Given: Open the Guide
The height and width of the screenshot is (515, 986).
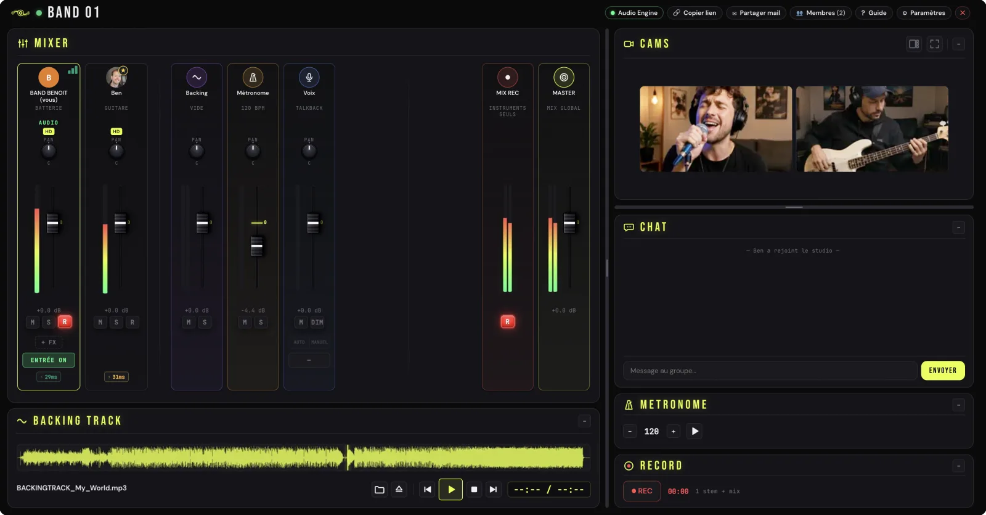Looking at the screenshot, I should (x=874, y=12).
